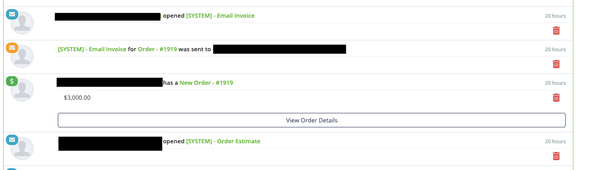Delete the Email Invoice was sent entry
Screen dimensions: 592x170
click(x=556, y=64)
